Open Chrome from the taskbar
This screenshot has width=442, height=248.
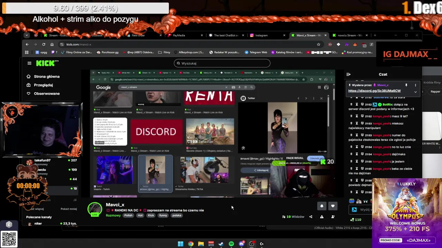191,244
